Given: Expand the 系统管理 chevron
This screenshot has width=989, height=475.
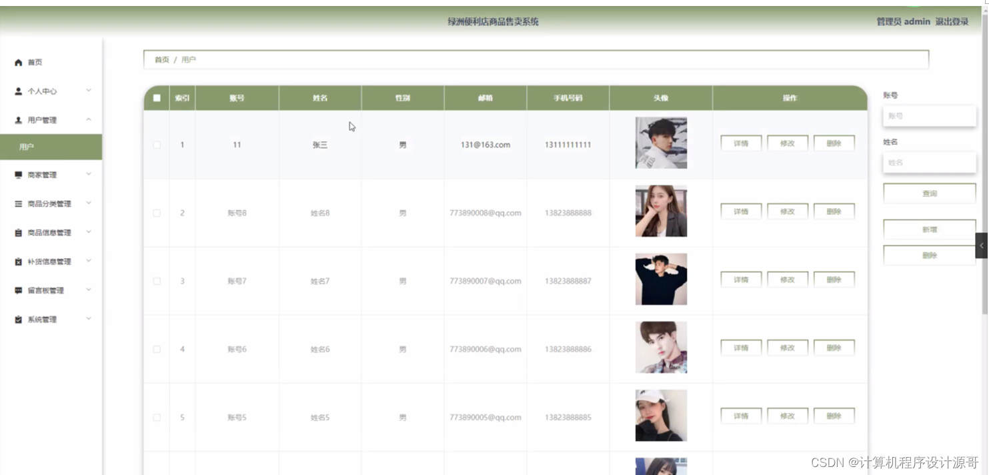Looking at the screenshot, I should 89,319.
